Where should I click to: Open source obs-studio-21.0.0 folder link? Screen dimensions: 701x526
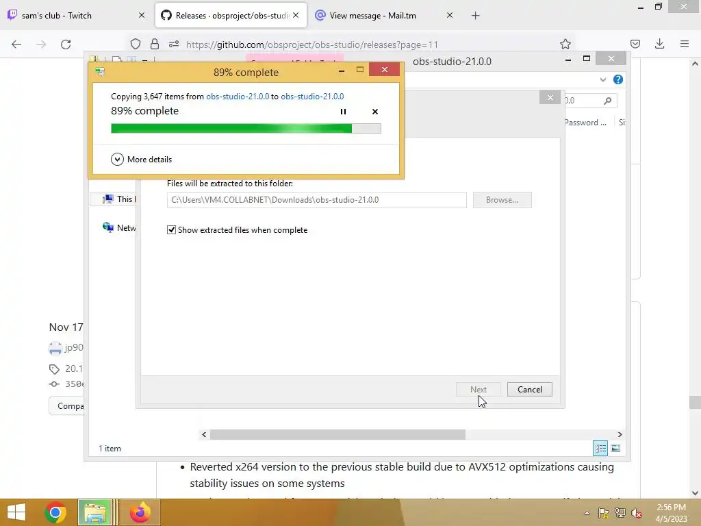click(x=238, y=96)
